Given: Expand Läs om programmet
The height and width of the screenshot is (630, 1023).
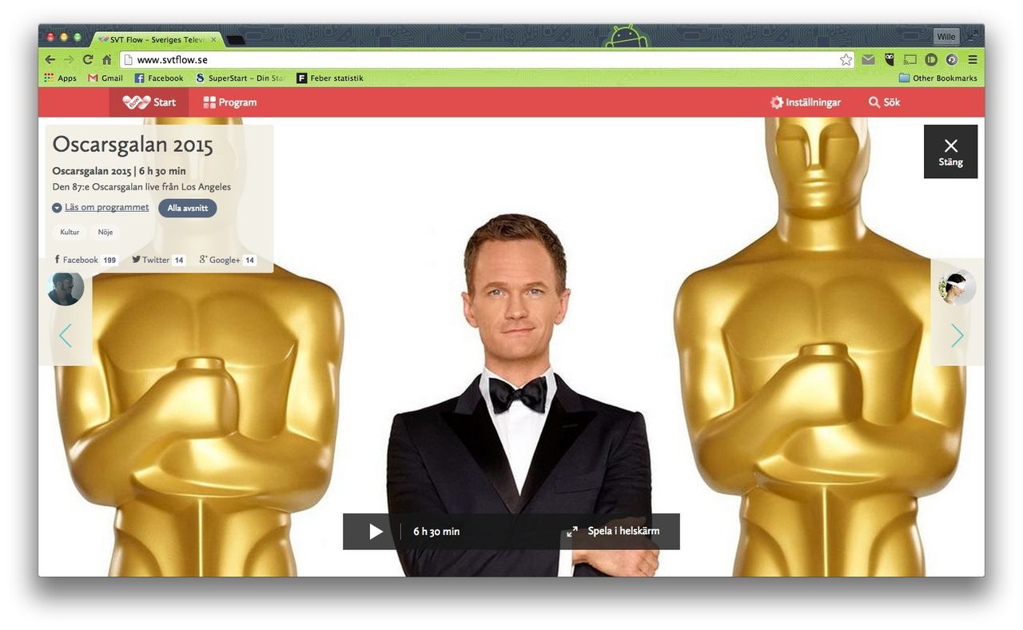Looking at the screenshot, I should tap(101, 208).
